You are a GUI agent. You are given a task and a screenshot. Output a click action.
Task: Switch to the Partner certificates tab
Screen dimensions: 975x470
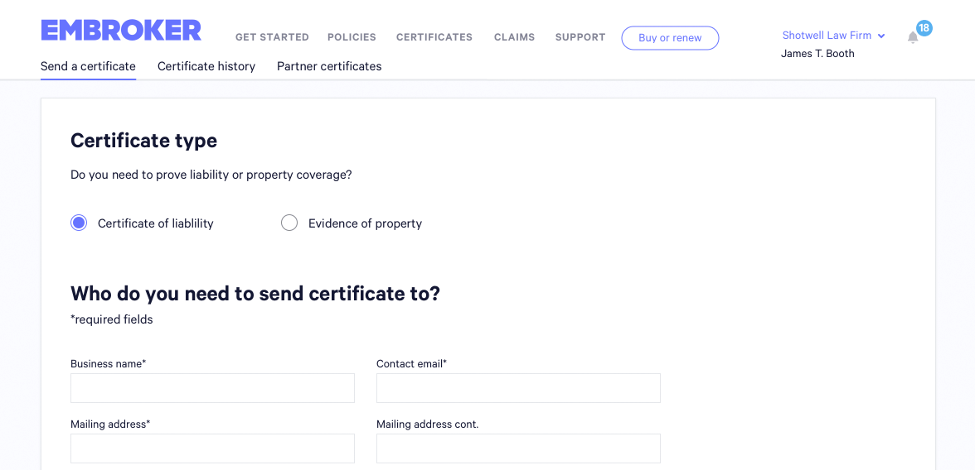pyautogui.click(x=329, y=66)
